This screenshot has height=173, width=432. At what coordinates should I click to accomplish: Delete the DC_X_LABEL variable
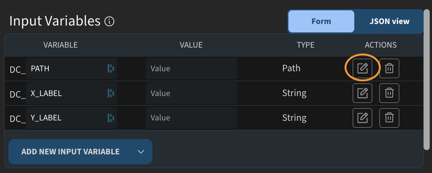point(389,93)
